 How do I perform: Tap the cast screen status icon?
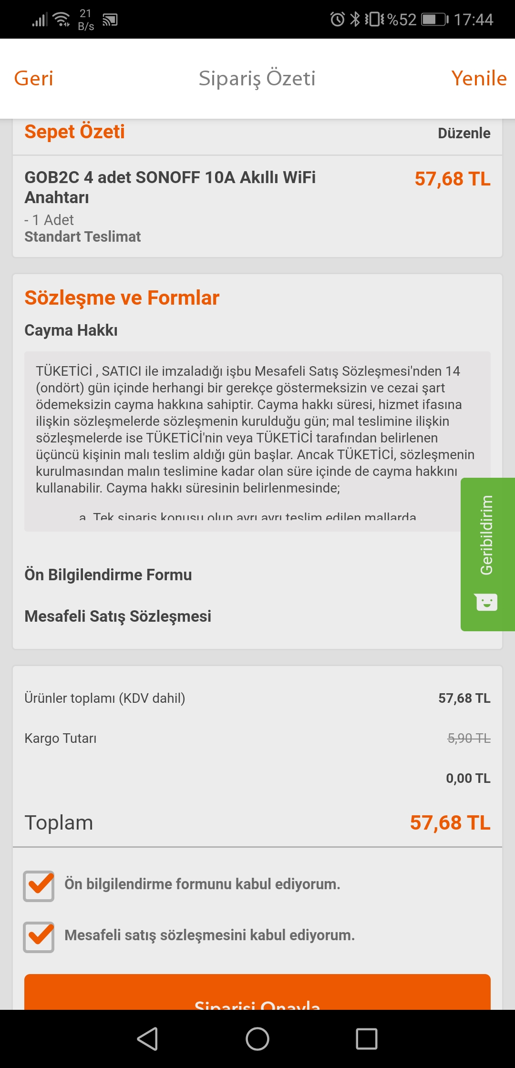click(110, 20)
